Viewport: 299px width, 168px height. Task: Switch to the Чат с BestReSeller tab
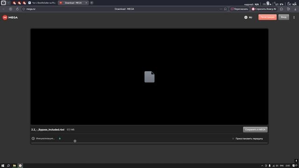click(x=42, y=3)
